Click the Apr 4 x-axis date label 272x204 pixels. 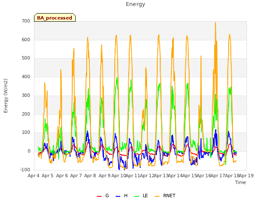point(34,176)
